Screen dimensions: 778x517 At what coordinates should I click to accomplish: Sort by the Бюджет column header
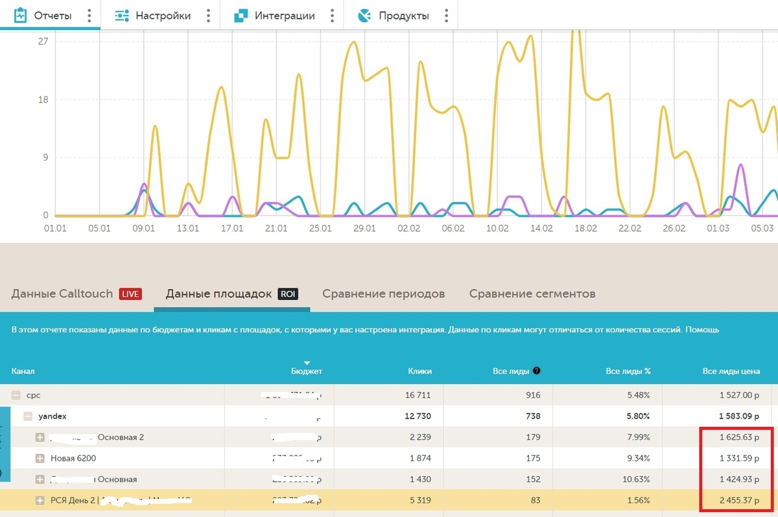pyautogui.click(x=307, y=371)
